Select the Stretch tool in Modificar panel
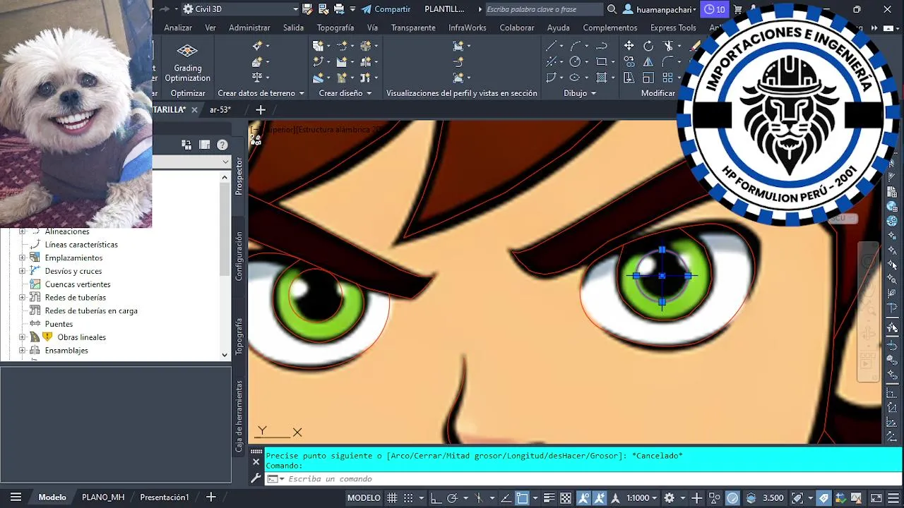Viewport: 904px width, 508px height. click(629, 78)
